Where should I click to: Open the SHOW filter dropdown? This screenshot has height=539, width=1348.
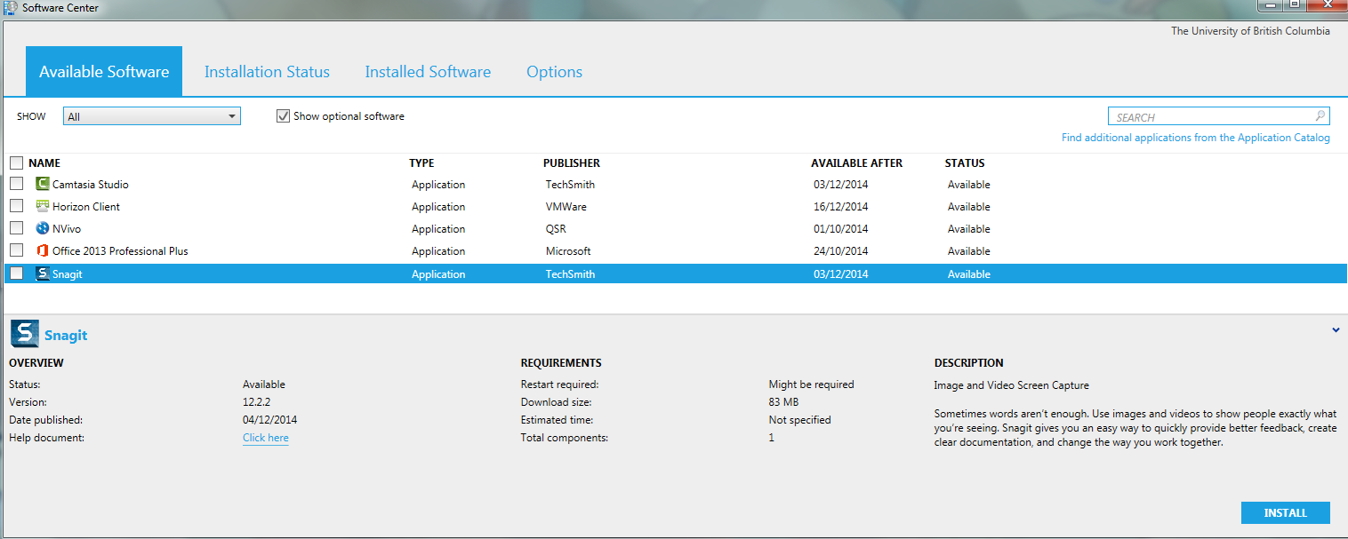[152, 116]
